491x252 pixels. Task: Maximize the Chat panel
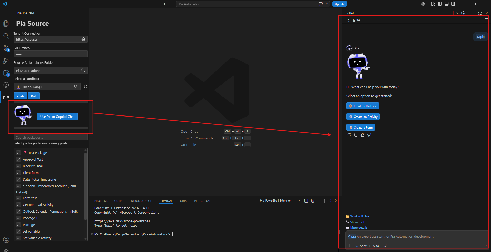[x=480, y=13]
